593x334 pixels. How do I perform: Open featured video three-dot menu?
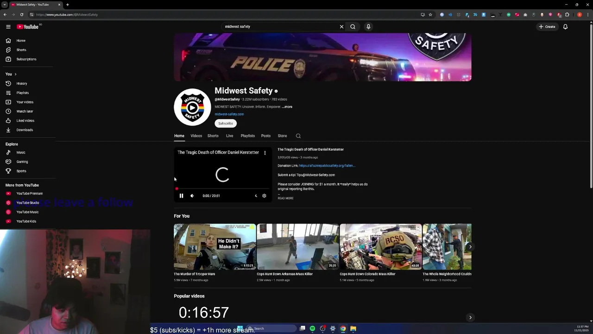[x=265, y=153]
